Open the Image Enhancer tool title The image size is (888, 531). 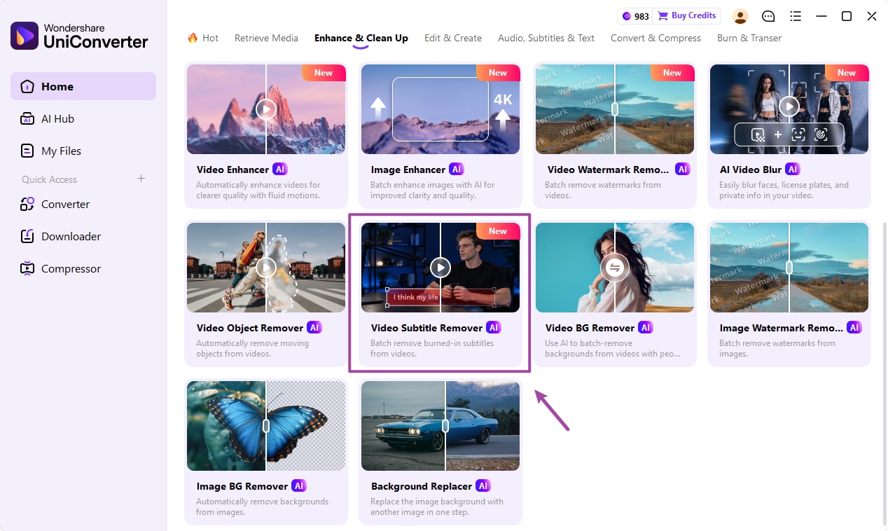tap(408, 170)
